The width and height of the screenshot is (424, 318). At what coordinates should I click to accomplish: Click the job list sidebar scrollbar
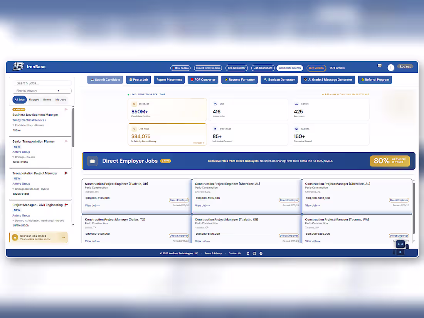[x=73, y=128]
